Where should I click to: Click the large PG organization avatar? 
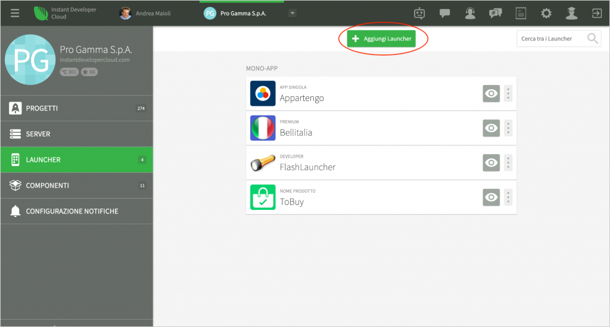[x=30, y=59]
